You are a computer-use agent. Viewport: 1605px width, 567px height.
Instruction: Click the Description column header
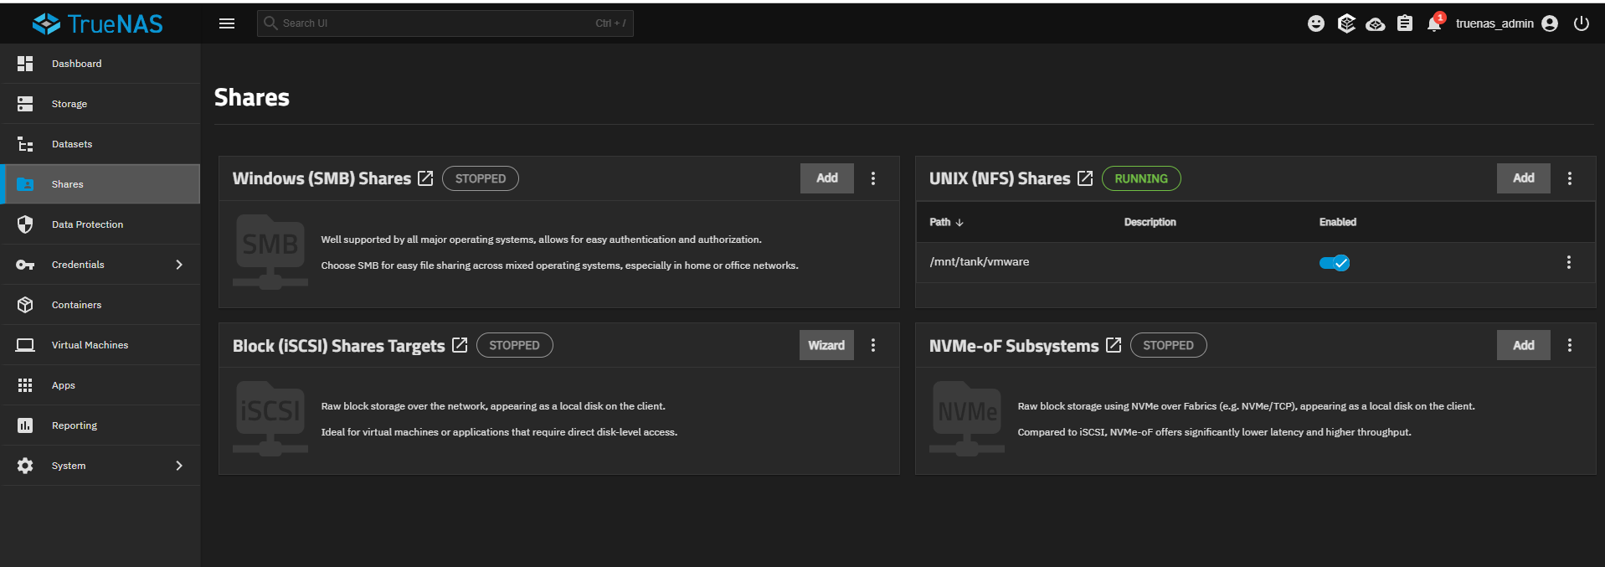(x=1150, y=222)
